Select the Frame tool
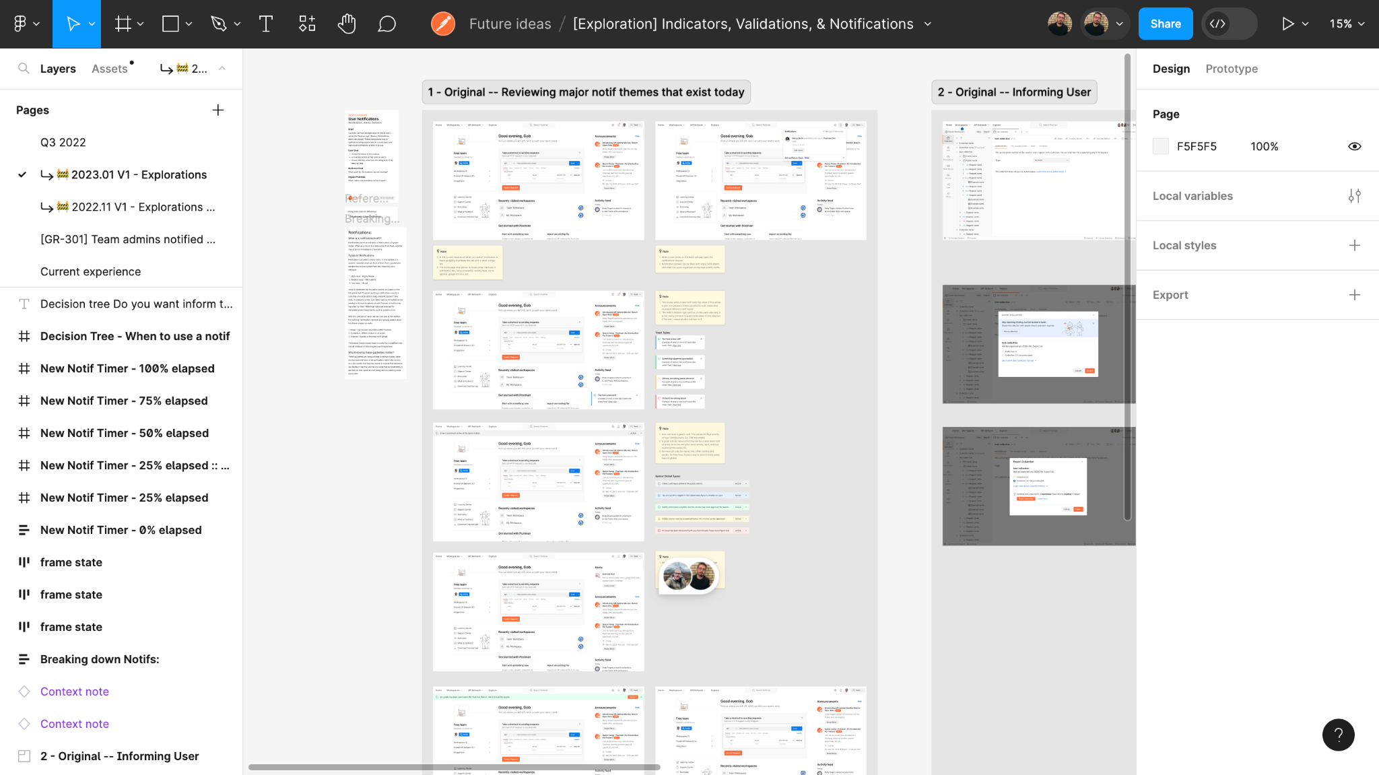Screen dimensions: 1379x775 [123, 24]
